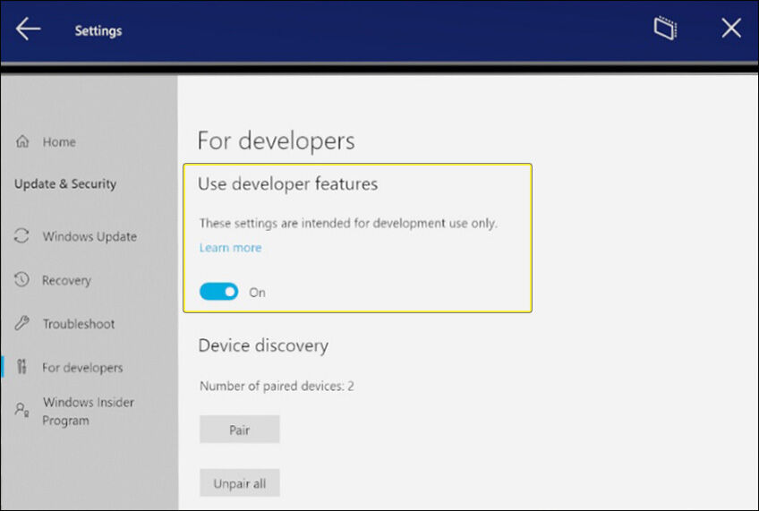Go back using the arrow in Settings title bar

(x=28, y=29)
